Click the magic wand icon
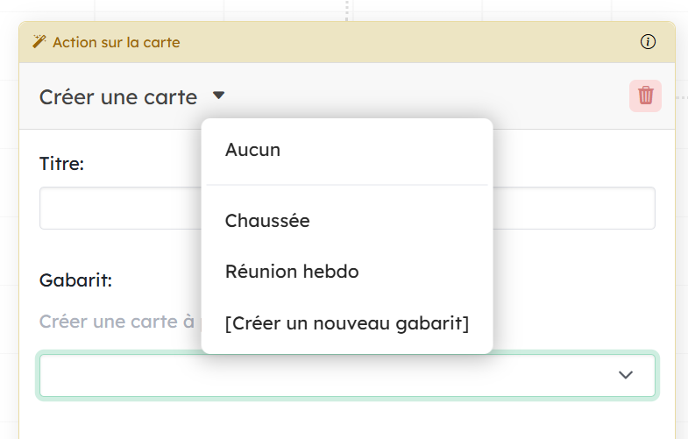Viewport: 688px width, 439px height. point(39,42)
